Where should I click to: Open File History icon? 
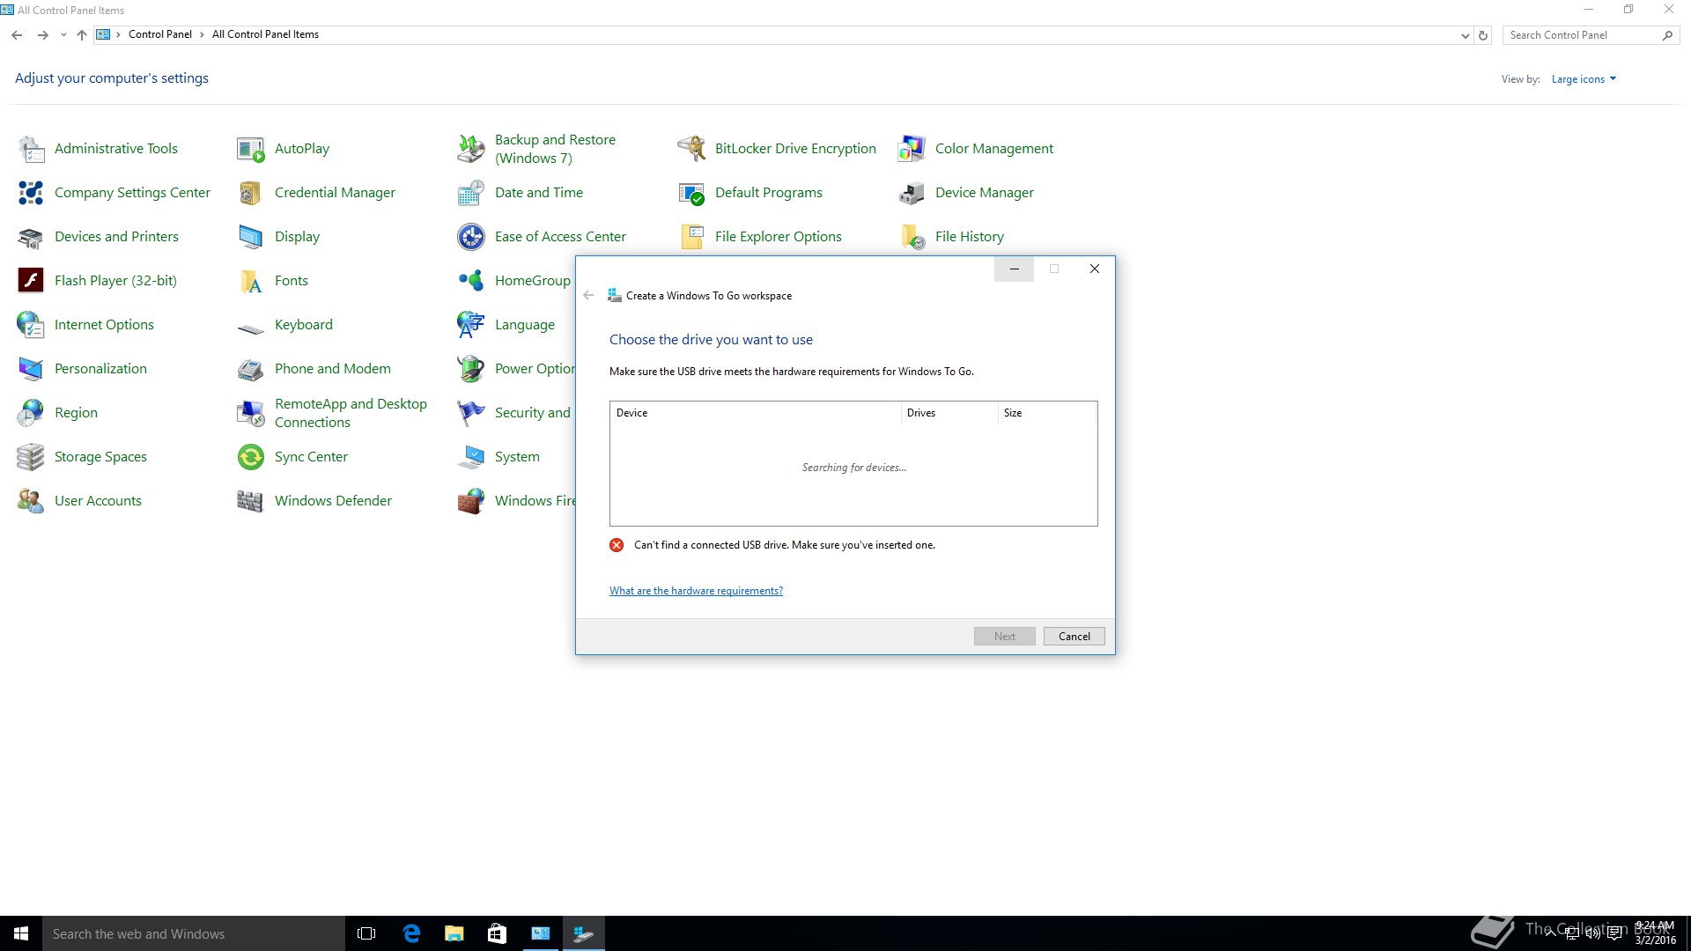(x=912, y=237)
